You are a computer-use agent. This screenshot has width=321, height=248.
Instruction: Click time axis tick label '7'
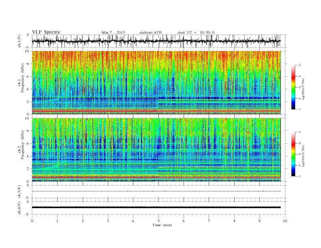[209, 221]
